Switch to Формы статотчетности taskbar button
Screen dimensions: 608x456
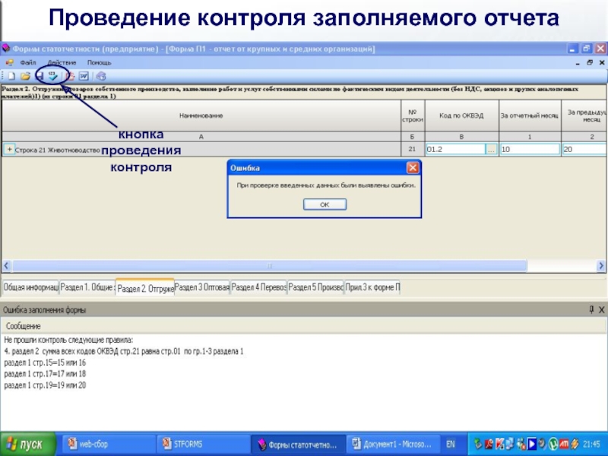click(298, 444)
